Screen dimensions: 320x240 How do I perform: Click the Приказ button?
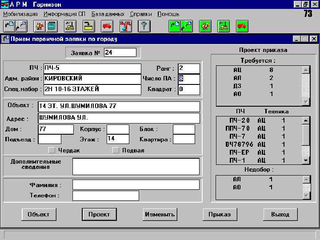[x=220, y=214]
